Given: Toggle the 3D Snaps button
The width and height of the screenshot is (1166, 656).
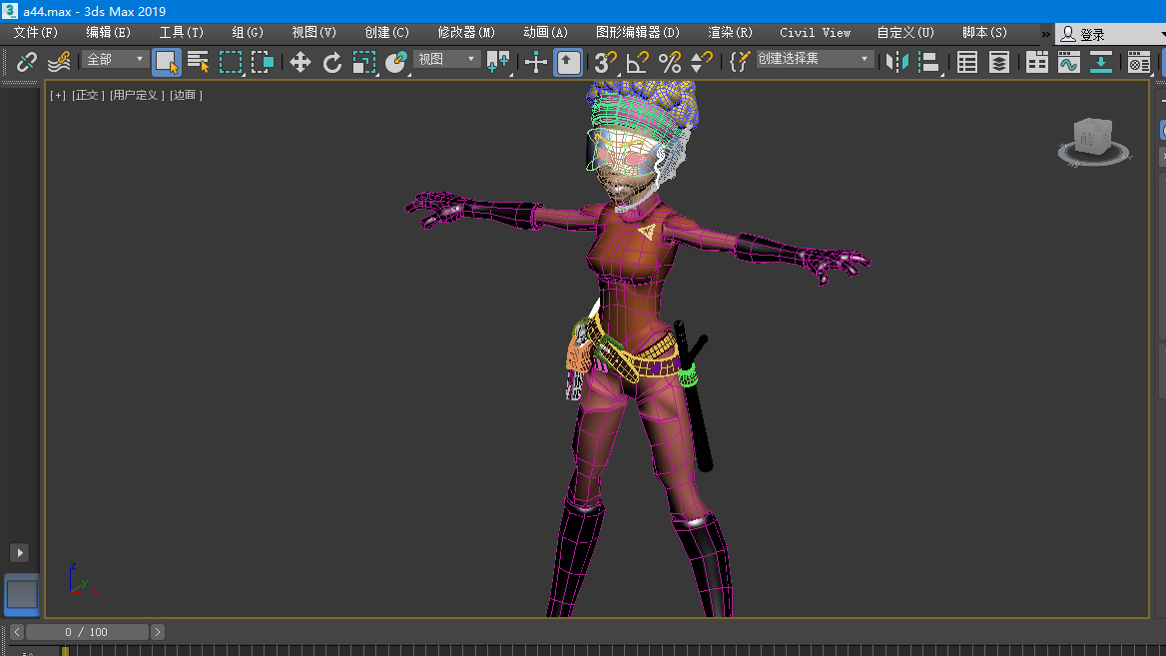Looking at the screenshot, I should click(605, 63).
